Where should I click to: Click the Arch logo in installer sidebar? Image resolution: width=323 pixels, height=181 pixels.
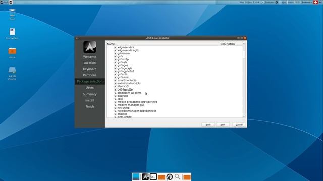(90, 47)
